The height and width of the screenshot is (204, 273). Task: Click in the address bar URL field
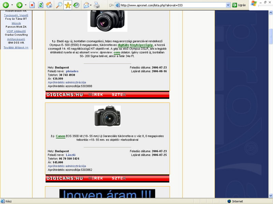pos(171,5)
